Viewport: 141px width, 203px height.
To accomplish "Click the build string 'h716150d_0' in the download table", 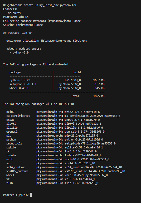I will [x=73, y=80].
